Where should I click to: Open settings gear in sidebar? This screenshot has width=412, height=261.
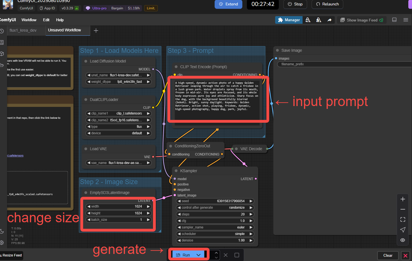(x=2, y=242)
